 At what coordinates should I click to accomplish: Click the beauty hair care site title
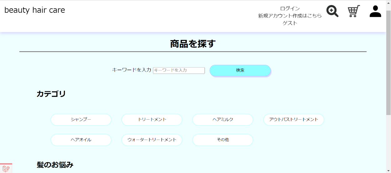(x=35, y=10)
